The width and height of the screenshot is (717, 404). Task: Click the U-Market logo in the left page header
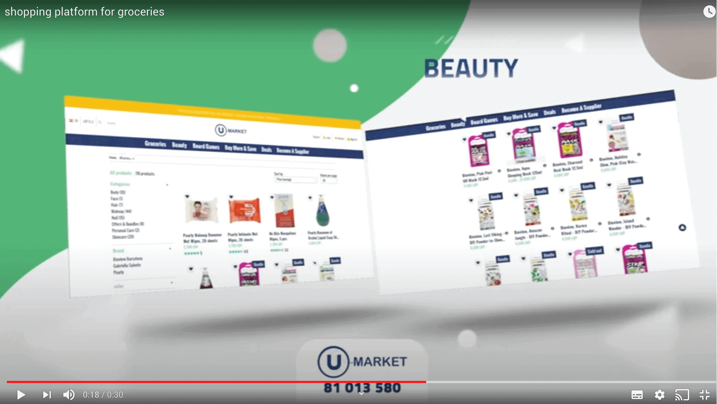coord(231,130)
